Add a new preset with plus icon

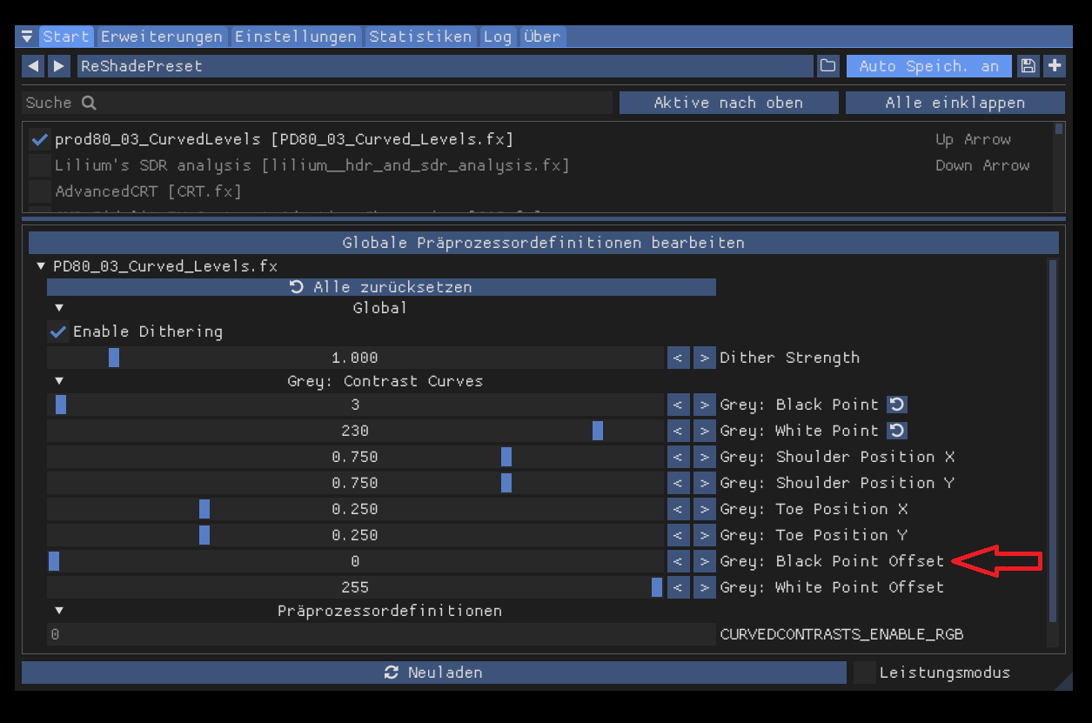(x=1055, y=66)
